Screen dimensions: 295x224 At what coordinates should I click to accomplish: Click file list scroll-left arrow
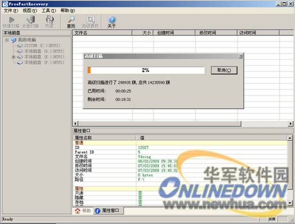pyautogui.click(x=75, y=123)
